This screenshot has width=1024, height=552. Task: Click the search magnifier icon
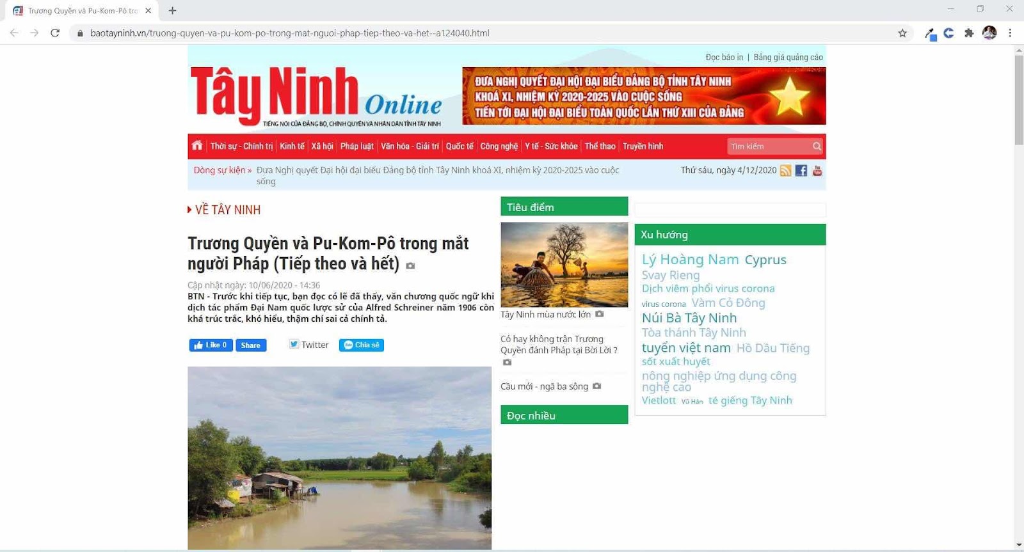[817, 146]
